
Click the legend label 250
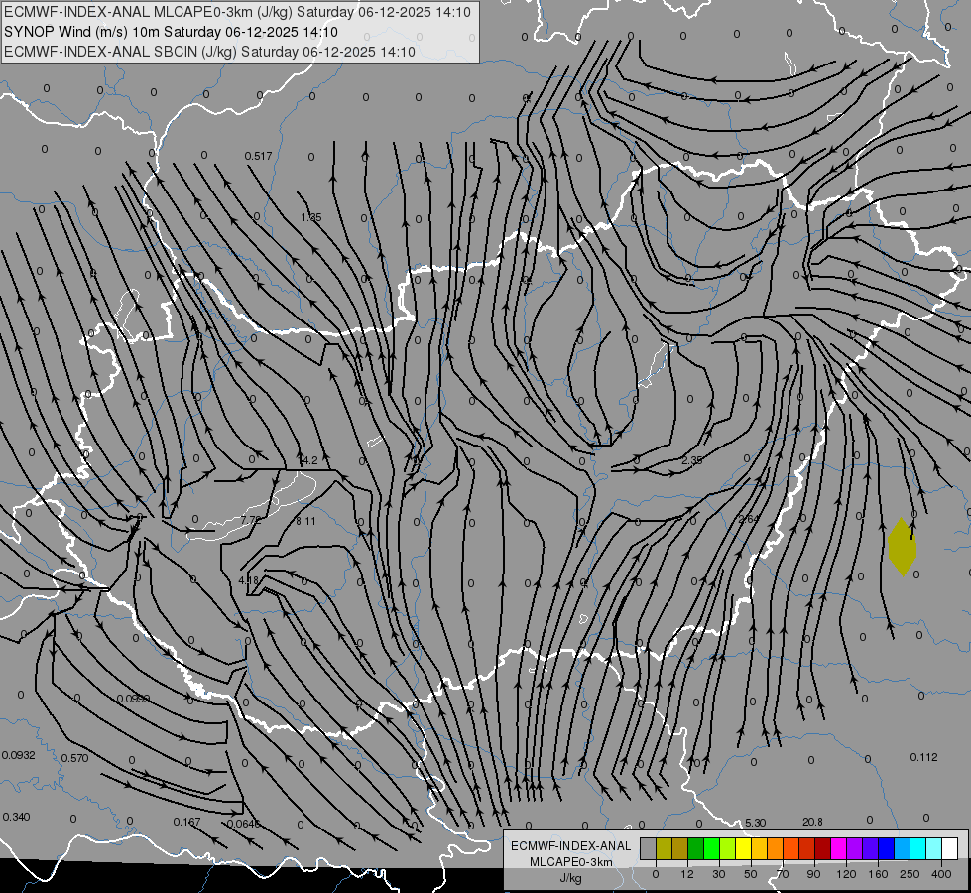click(910, 874)
